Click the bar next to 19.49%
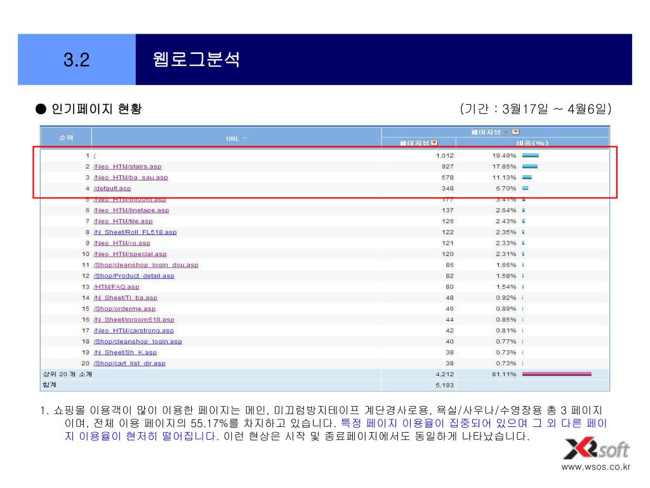The image size is (650, 488). coord(530,156)
